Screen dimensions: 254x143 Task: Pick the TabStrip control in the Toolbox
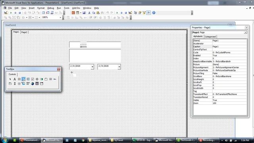click(x=55, y=79)
